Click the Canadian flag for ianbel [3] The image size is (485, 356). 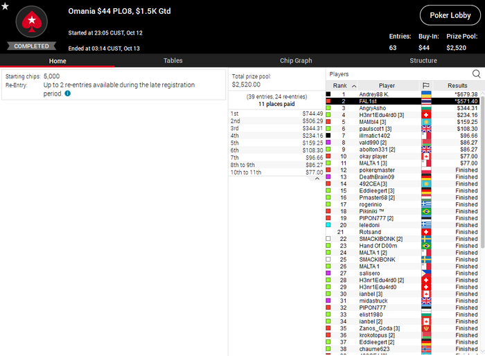(x=426, y=294)
